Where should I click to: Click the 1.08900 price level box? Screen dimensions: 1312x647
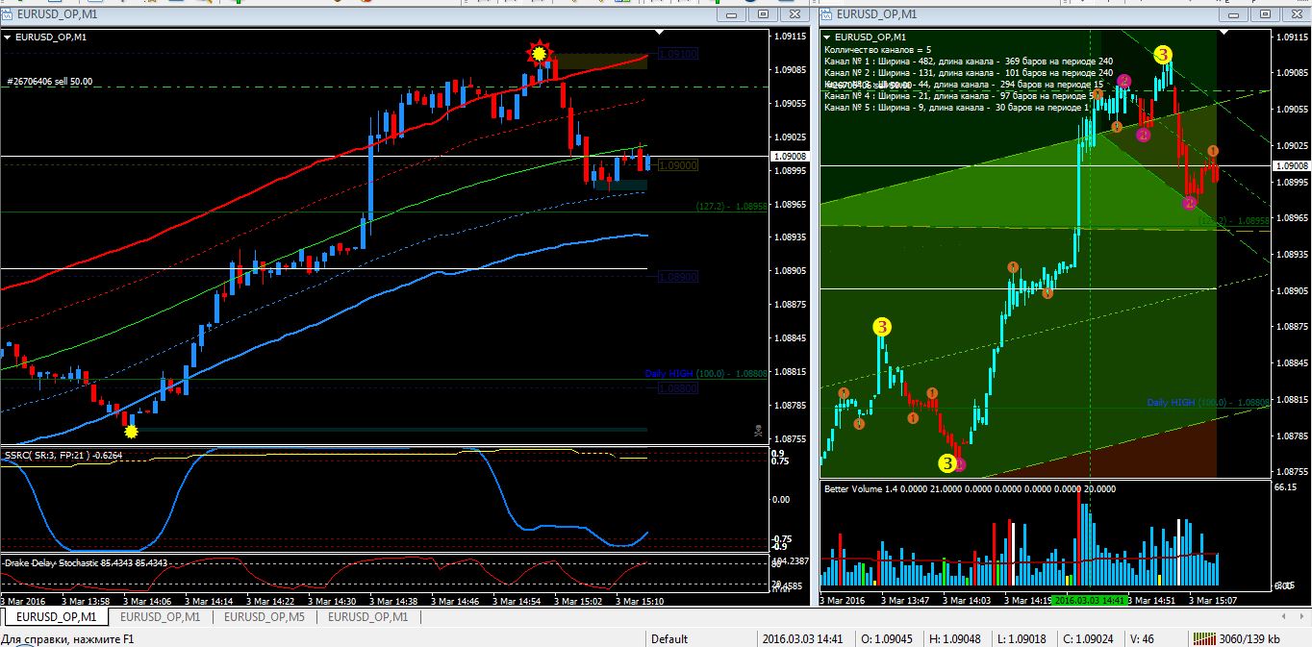(x=678, y=277)
